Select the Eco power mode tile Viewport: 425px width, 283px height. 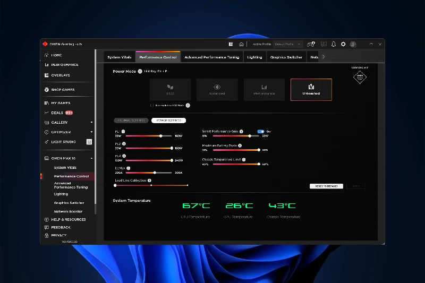[x=170, y=89]
